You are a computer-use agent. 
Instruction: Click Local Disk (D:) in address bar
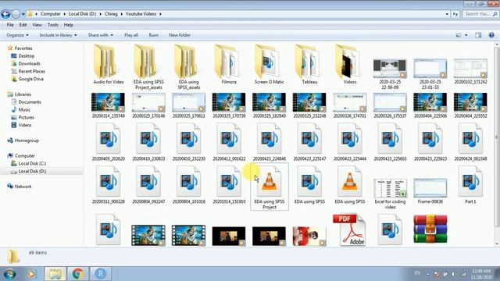tap(82, 14)
